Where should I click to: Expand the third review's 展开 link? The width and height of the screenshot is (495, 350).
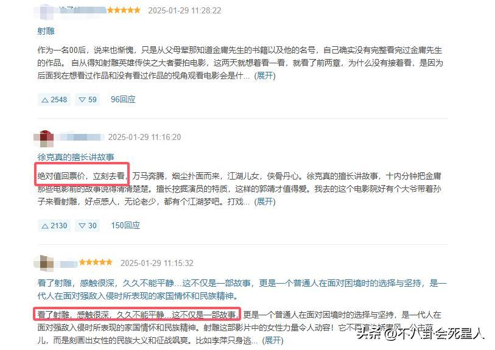tap(273, 340)
